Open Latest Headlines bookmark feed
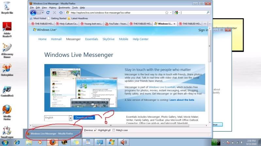 click(78, 19)
